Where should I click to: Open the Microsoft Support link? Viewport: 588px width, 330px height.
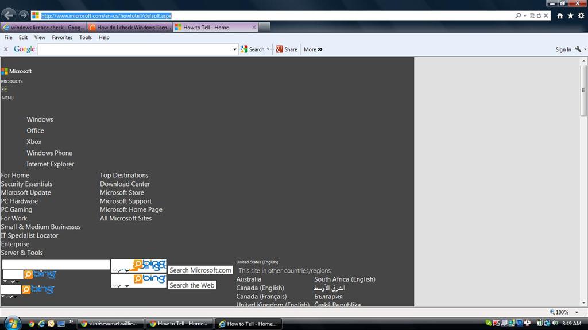click(x=126, y=201)
